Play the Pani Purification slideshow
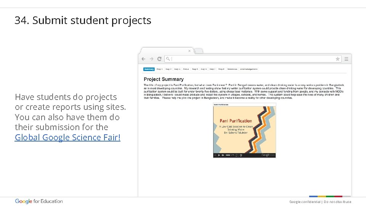Image resolution: width=366 pixels, height=206 pixels. (219, 155)
